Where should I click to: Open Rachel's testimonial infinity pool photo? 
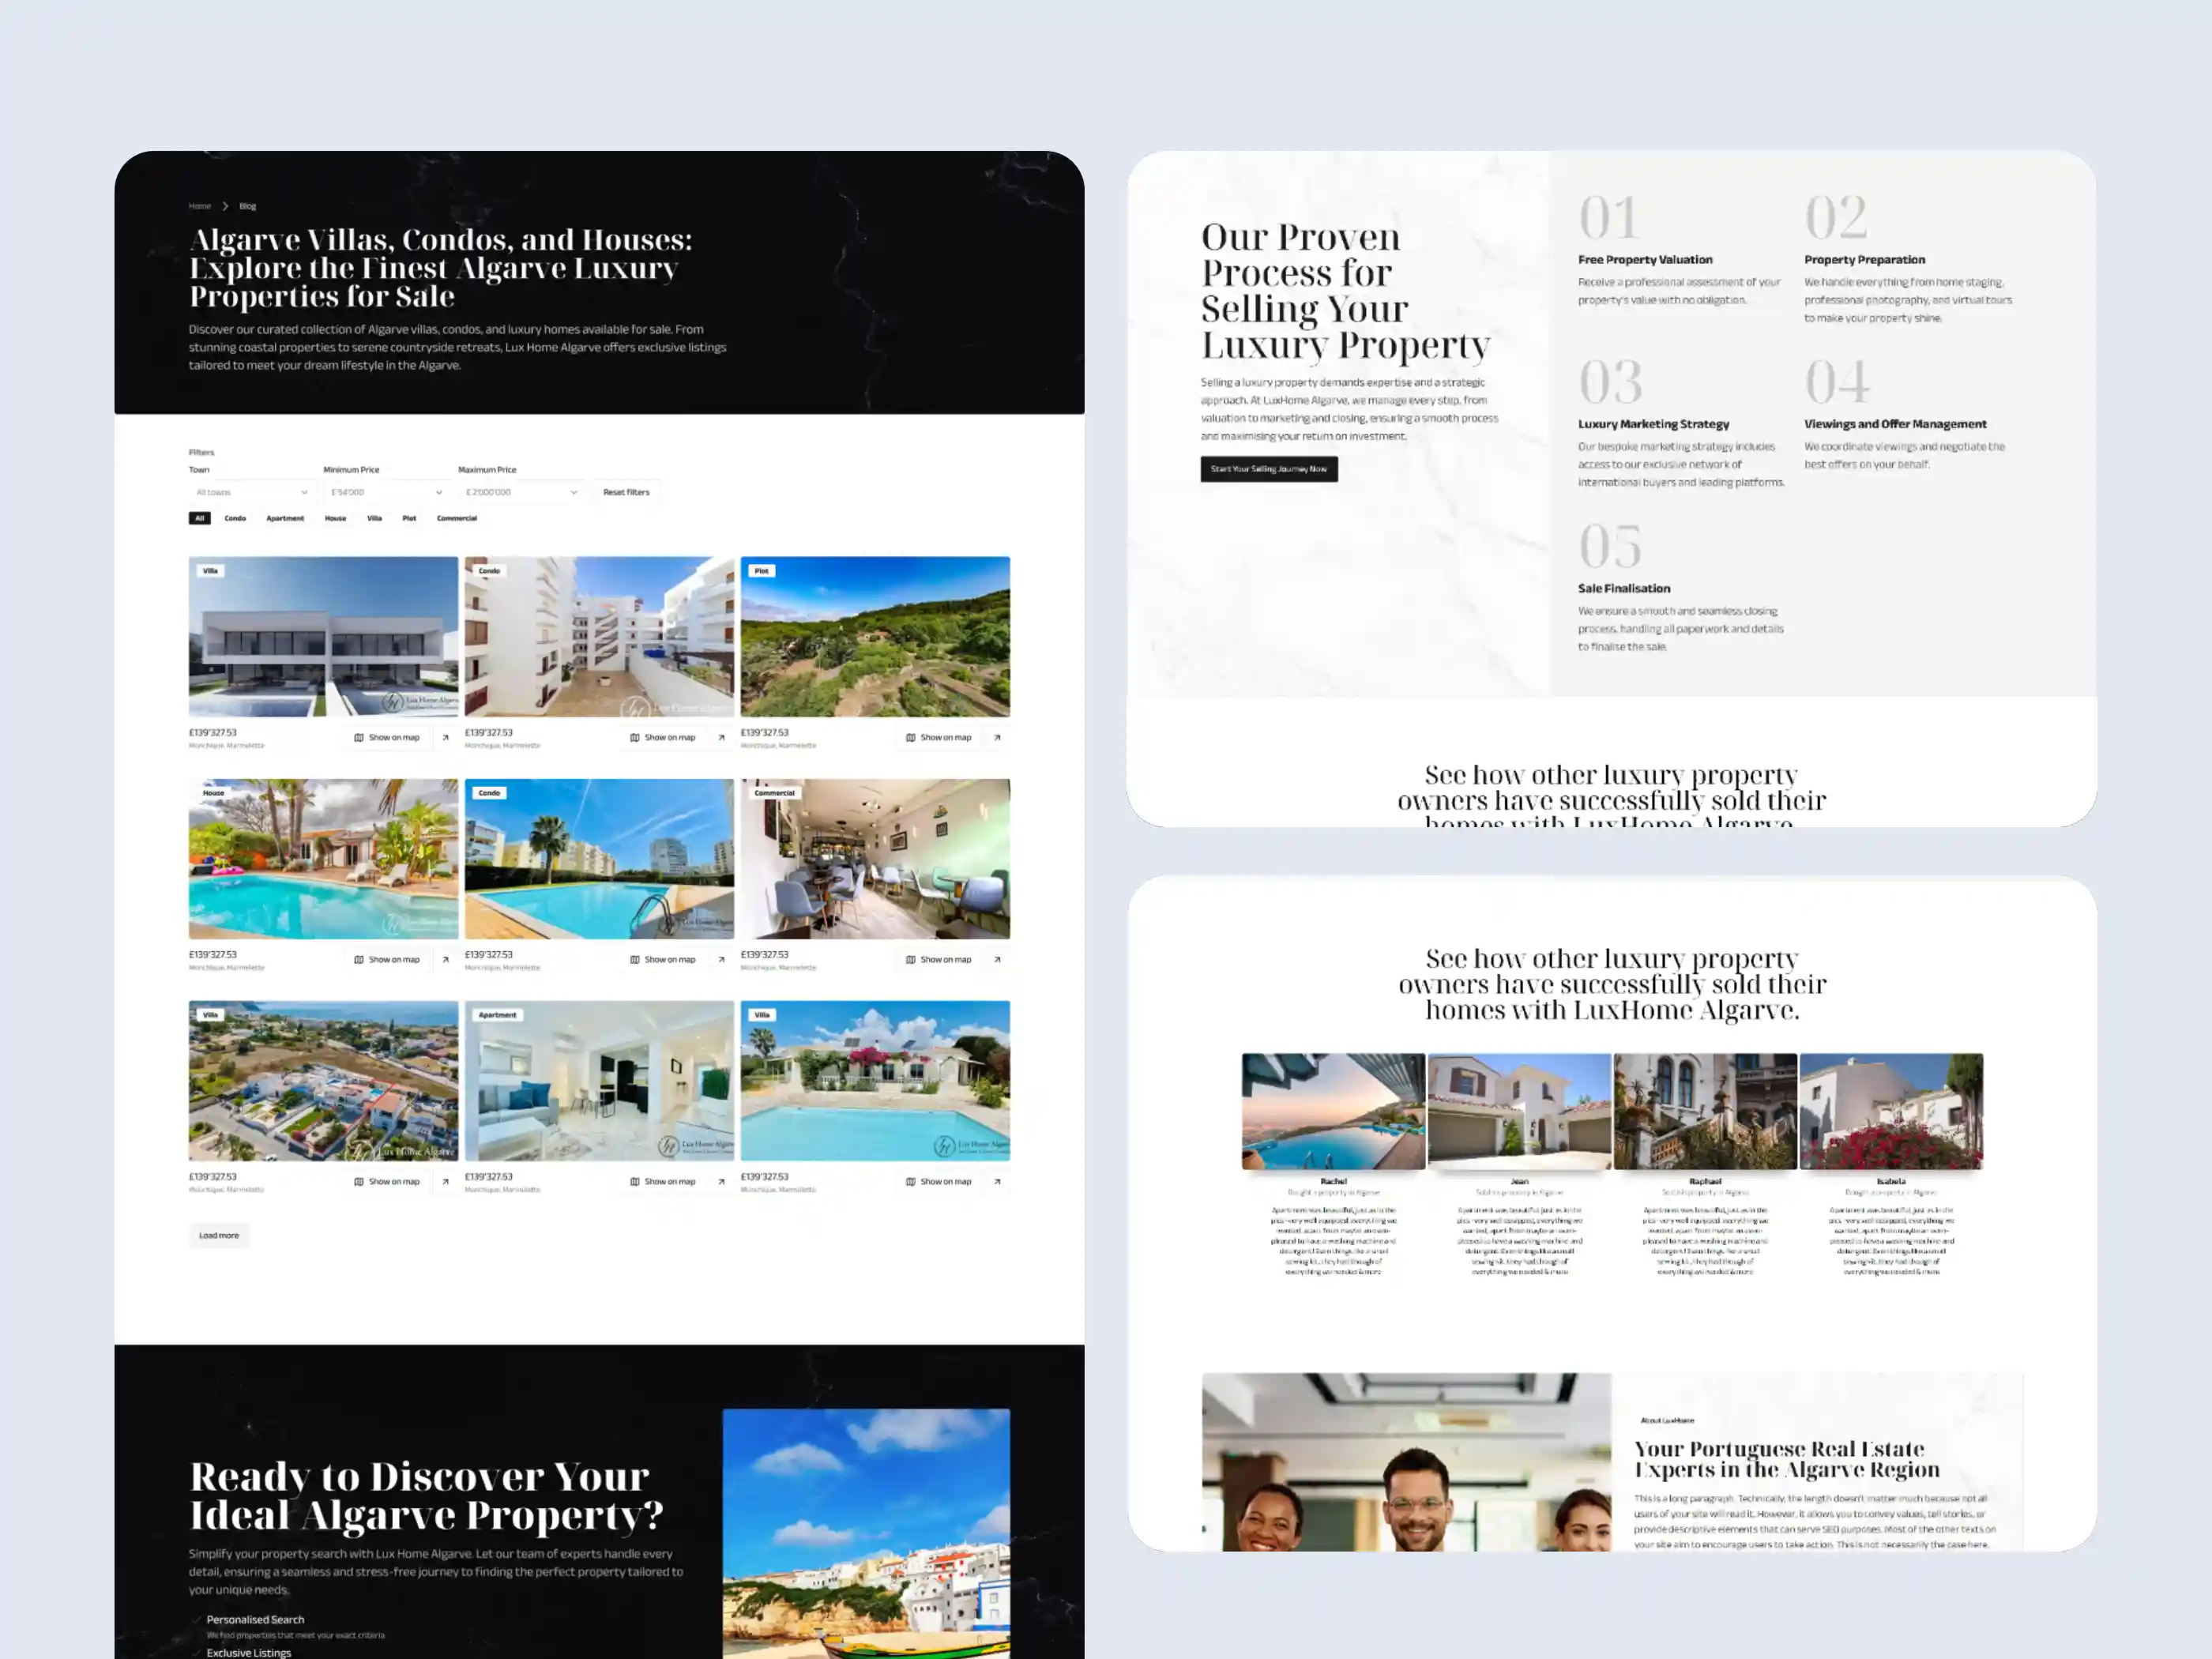click(1333, 1111)
